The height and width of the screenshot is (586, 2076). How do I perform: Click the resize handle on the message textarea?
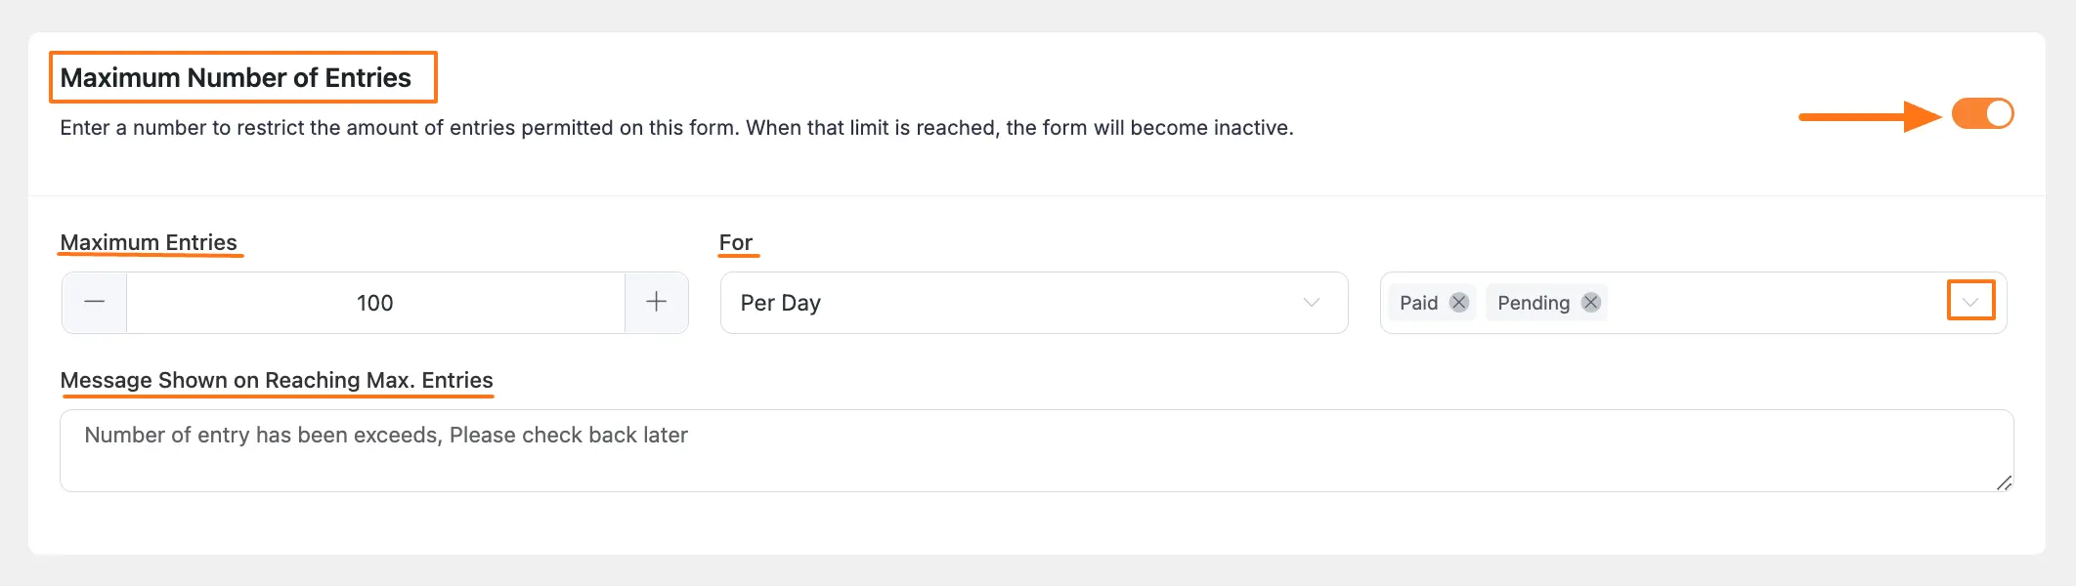pyautogui.click(x=2005, y=483)
